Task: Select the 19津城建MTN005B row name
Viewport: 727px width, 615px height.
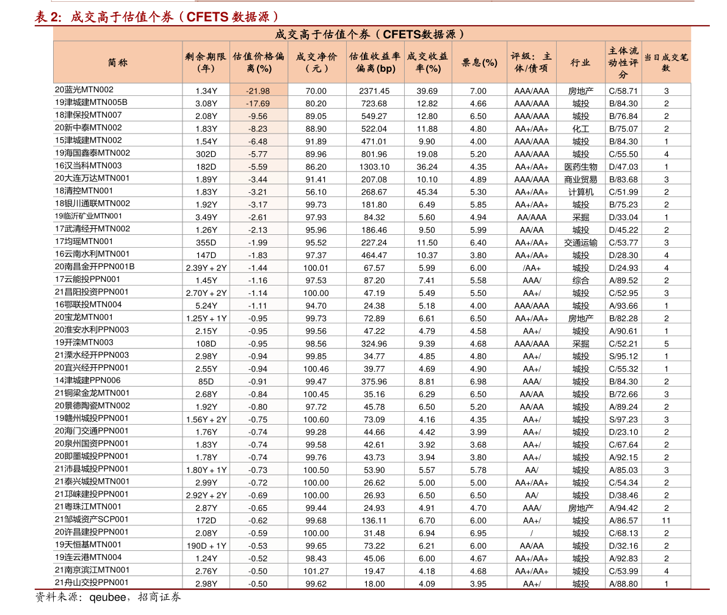Action: pos(91,102)
